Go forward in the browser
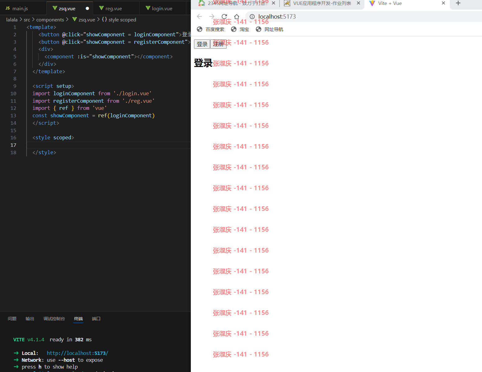482x372 pixels. (212, 16)
